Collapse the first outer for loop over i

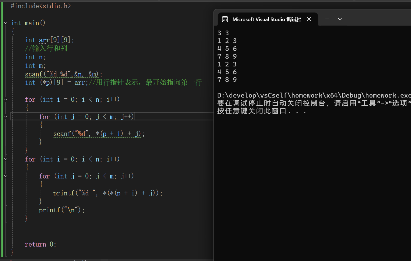[x=6, y=99]
